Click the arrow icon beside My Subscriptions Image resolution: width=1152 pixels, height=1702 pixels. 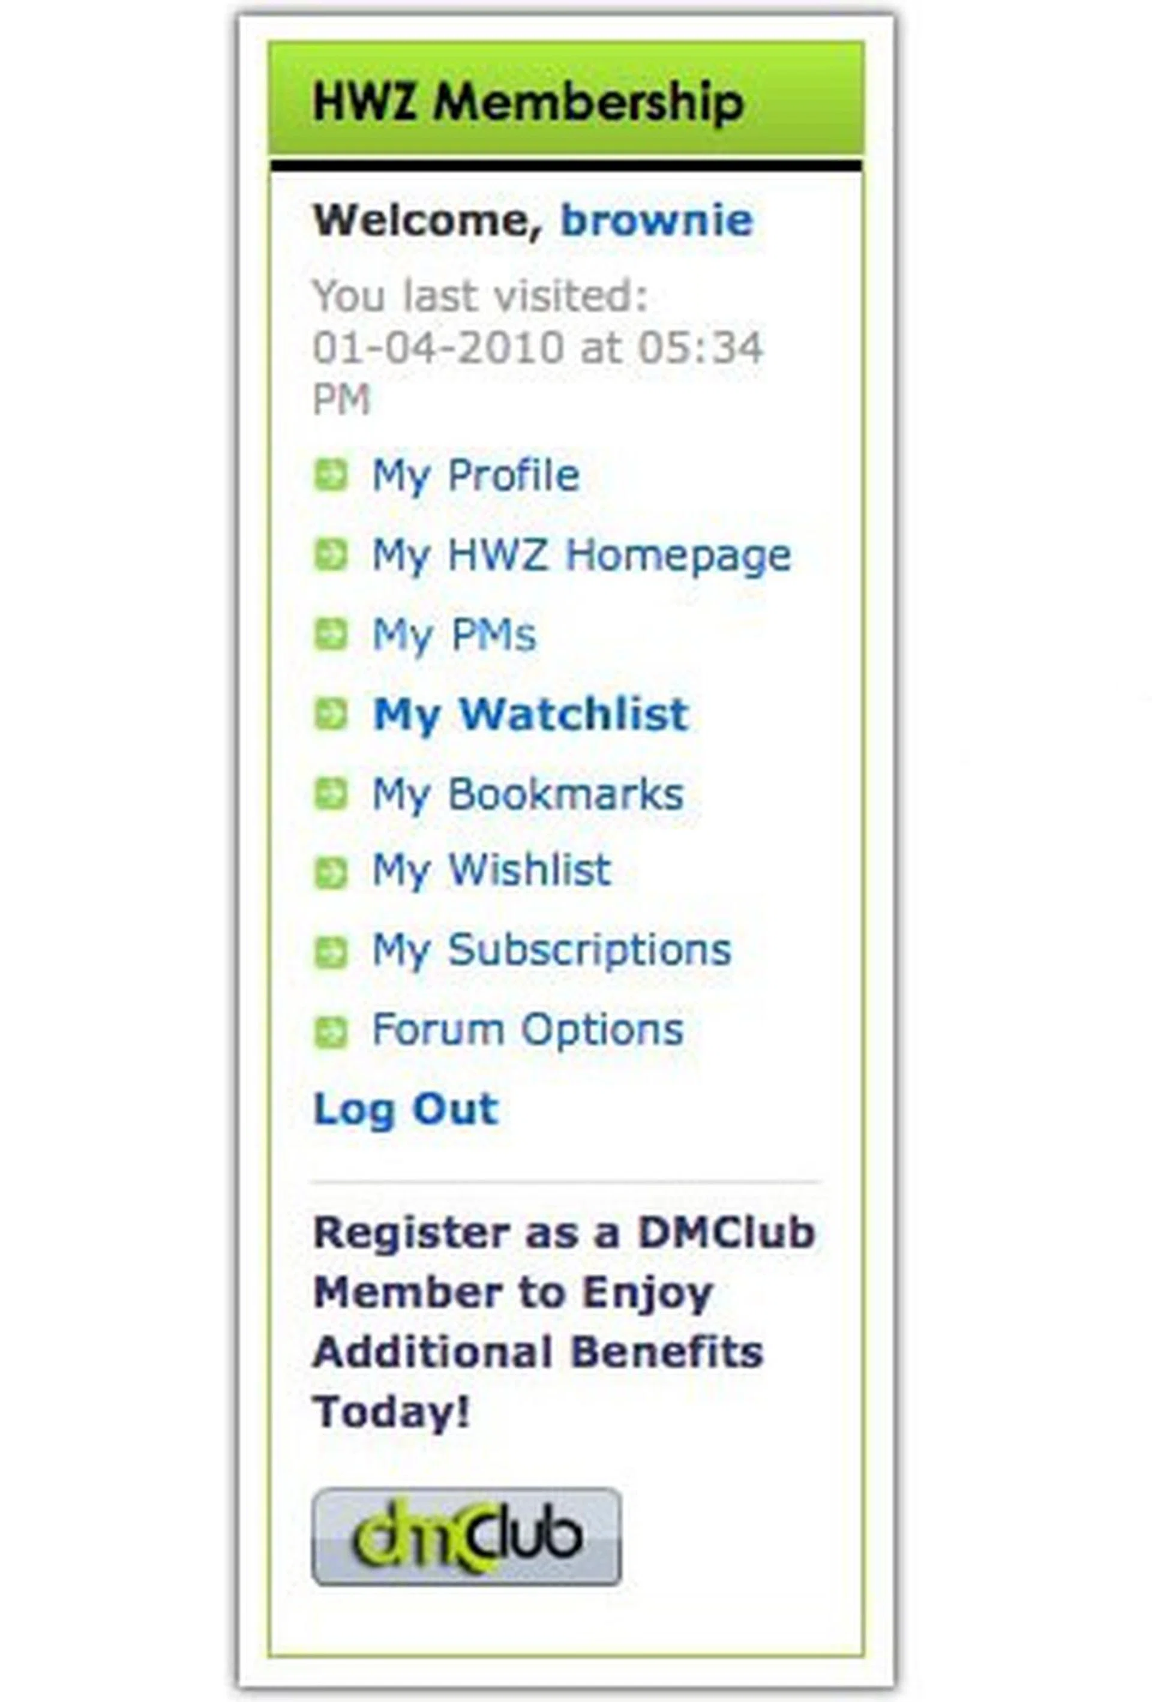coord(330,951)
